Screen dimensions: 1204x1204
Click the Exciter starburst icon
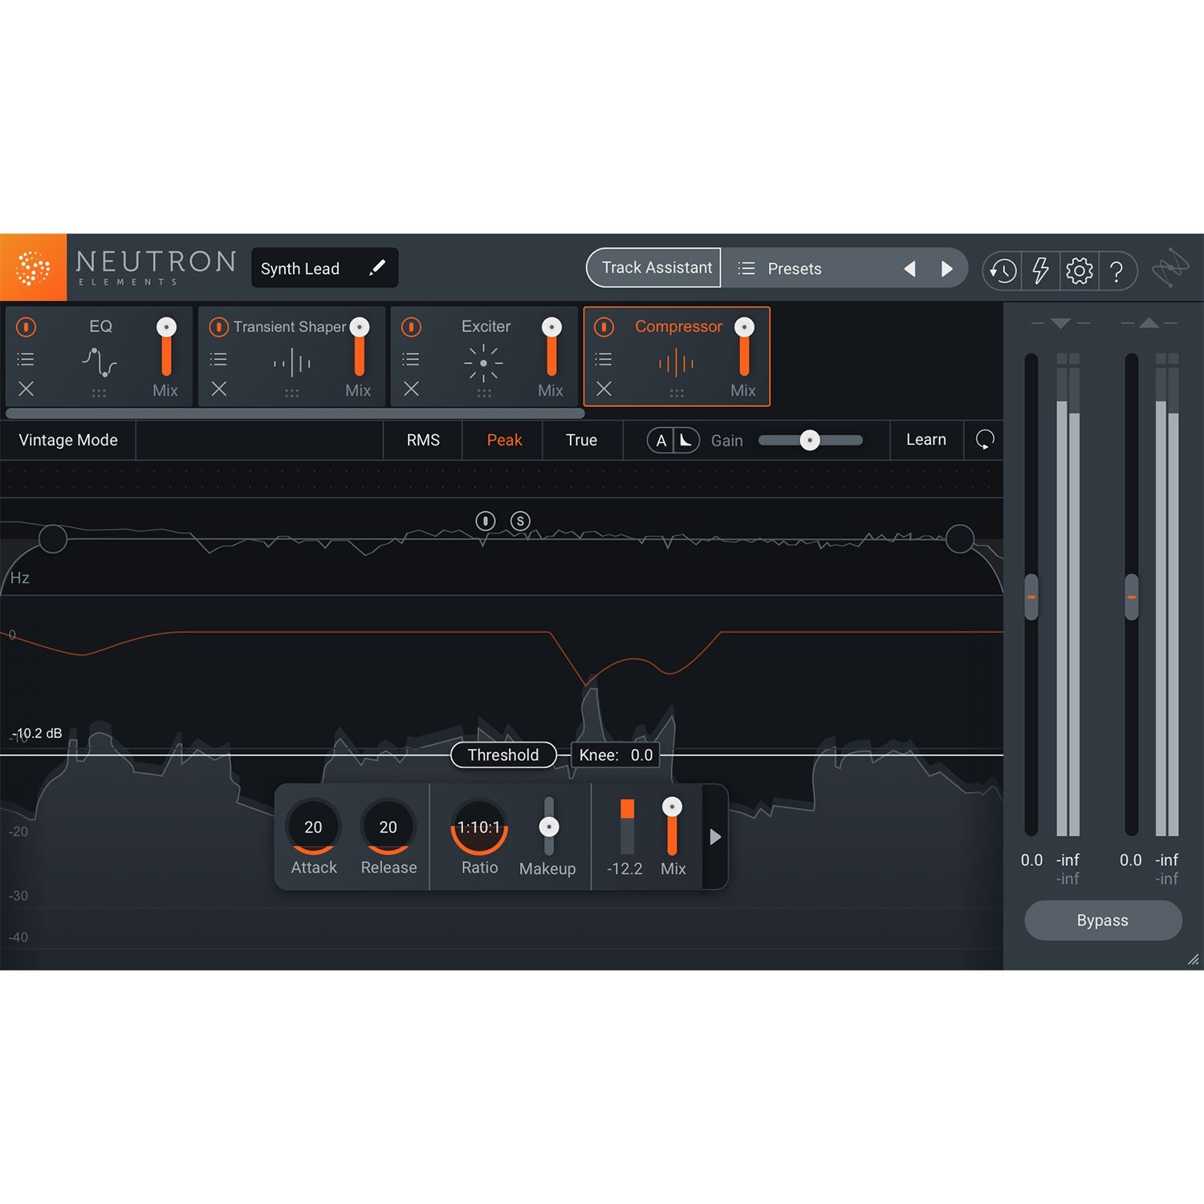pos(483,363)
